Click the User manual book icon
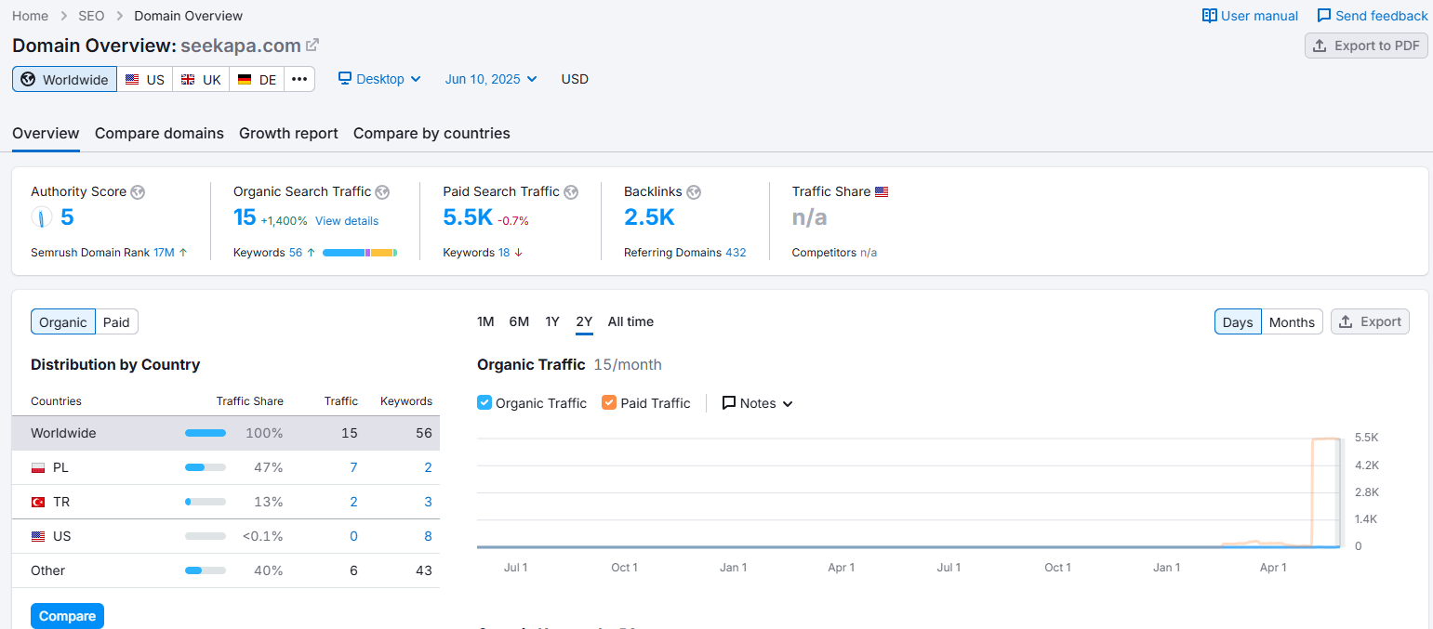Viewport: 1433px width, 629px height. pyautogui.click(x=1210, y=16)
